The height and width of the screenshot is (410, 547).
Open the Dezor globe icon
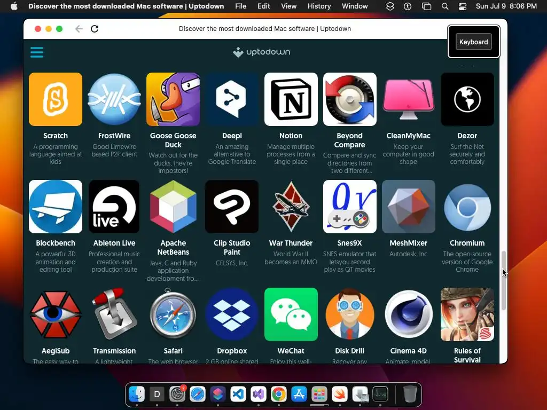pyautogui.click(x=467, y=99)
